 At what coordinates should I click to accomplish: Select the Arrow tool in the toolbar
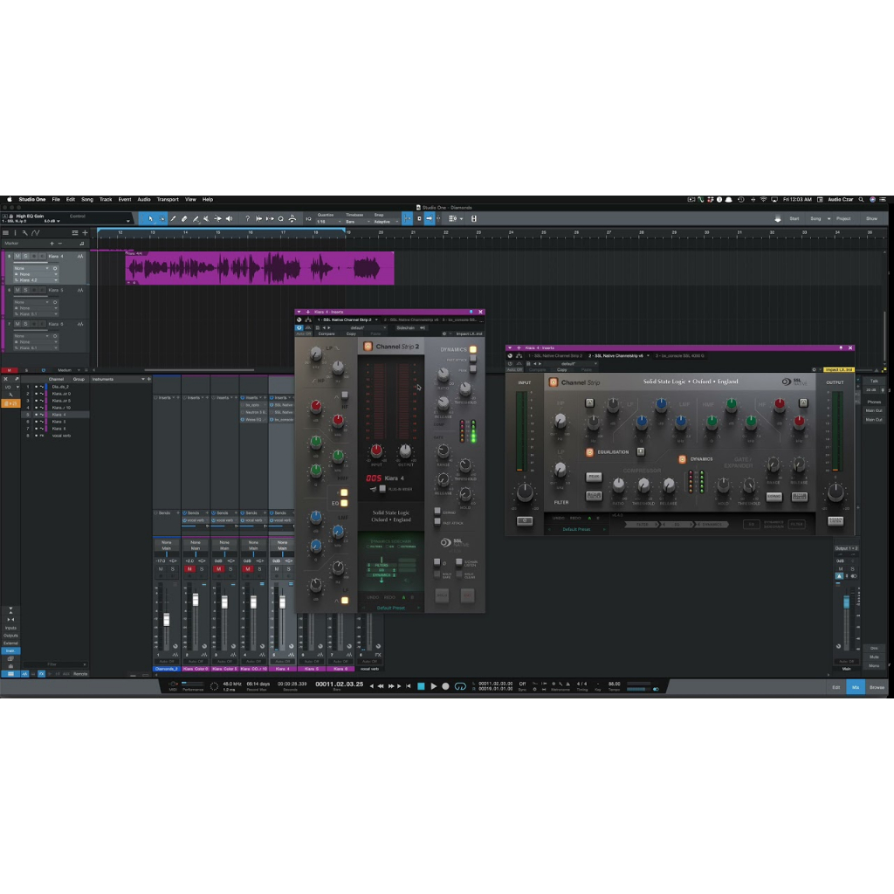click(150, 218)
